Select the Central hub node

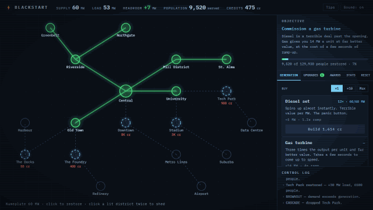(126, 91)
